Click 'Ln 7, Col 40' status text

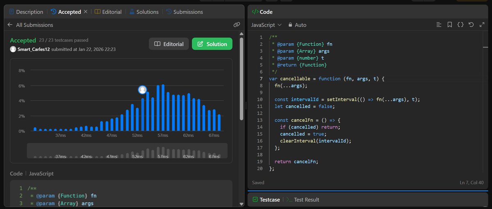[x=472, y=182]
